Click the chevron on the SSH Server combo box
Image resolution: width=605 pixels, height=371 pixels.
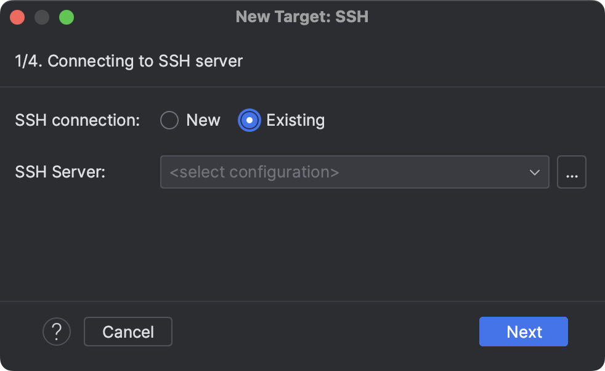coord(534,172)
